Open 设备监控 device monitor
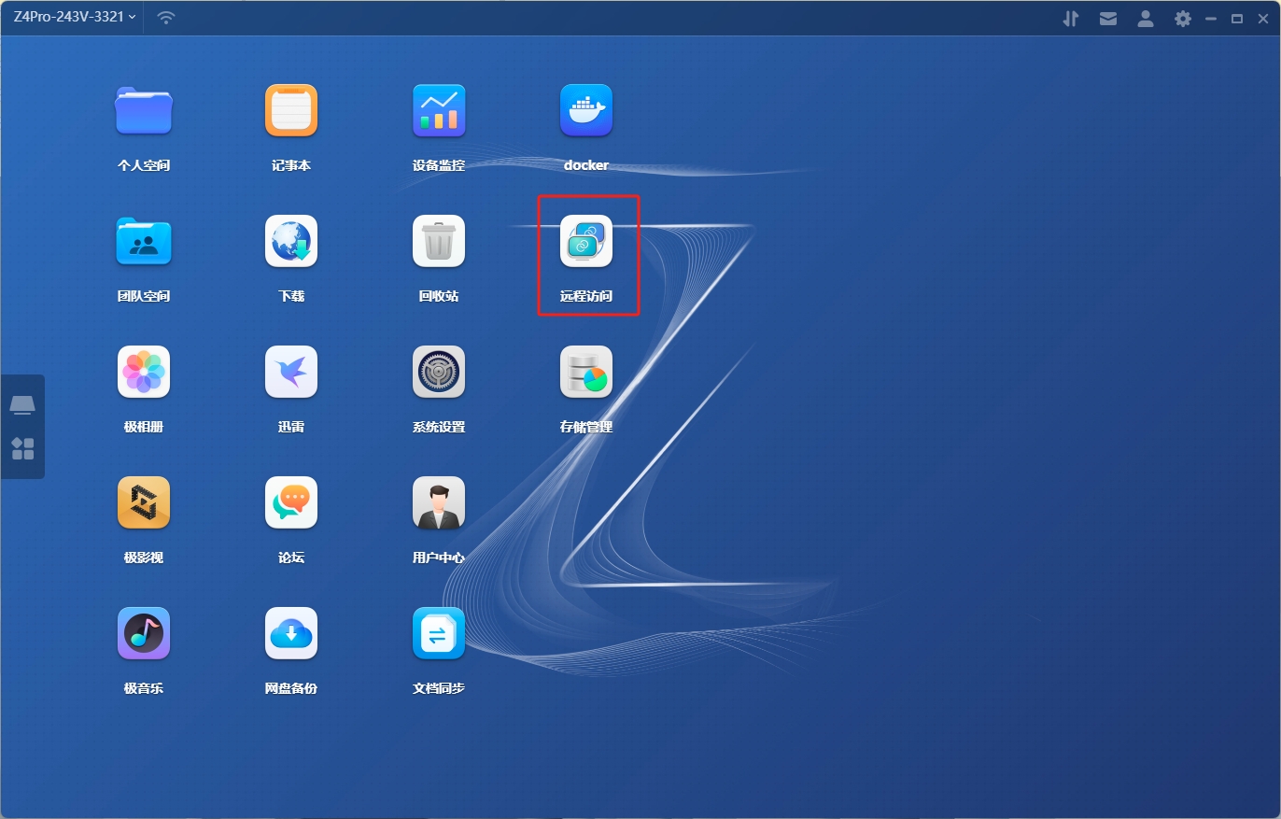 (x=439, y=110)
